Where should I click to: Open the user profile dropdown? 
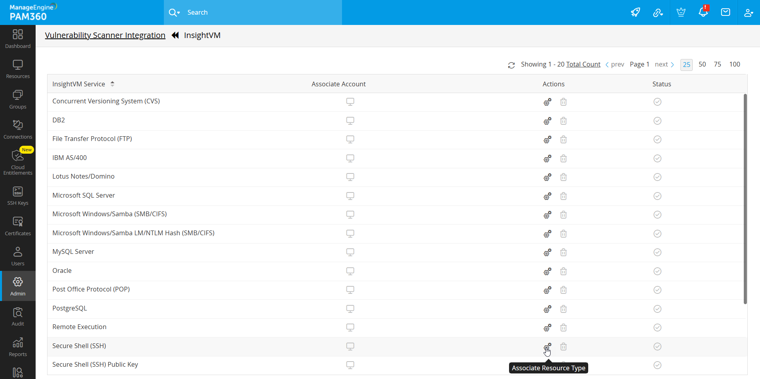[x=749, y=12]
